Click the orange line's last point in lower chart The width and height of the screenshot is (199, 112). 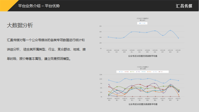coord(178,95)
